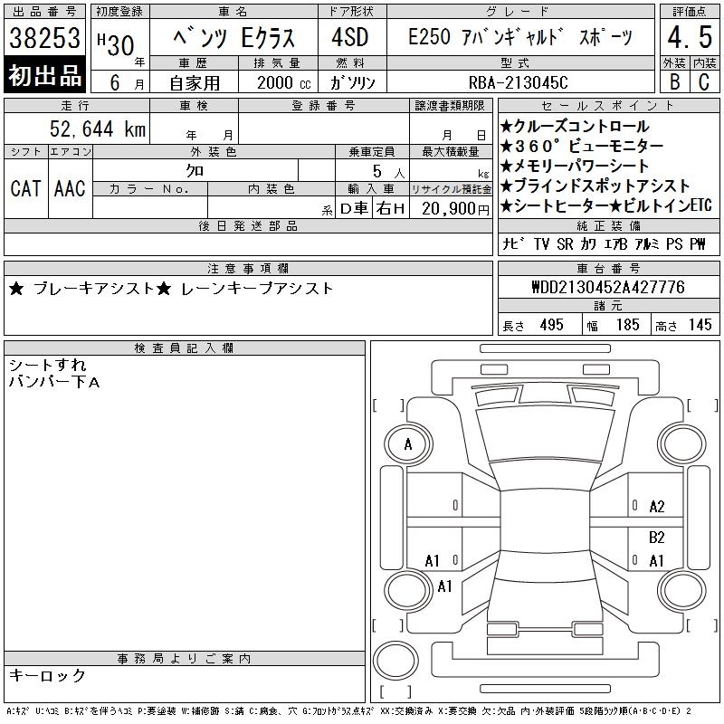Click the evaluation score 4.5
This screenshot has width=724, height=724.
[x=688, y=38]
